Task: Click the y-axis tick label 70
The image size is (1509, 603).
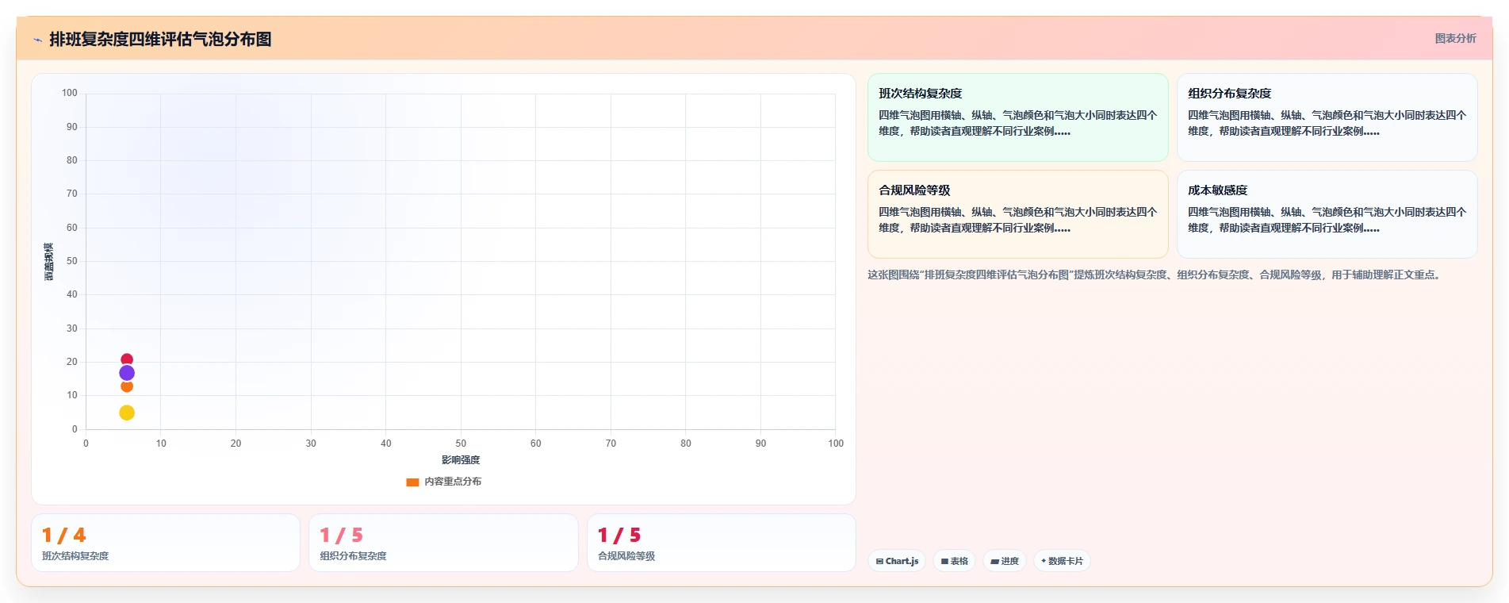Action: [x=72, y=194]
